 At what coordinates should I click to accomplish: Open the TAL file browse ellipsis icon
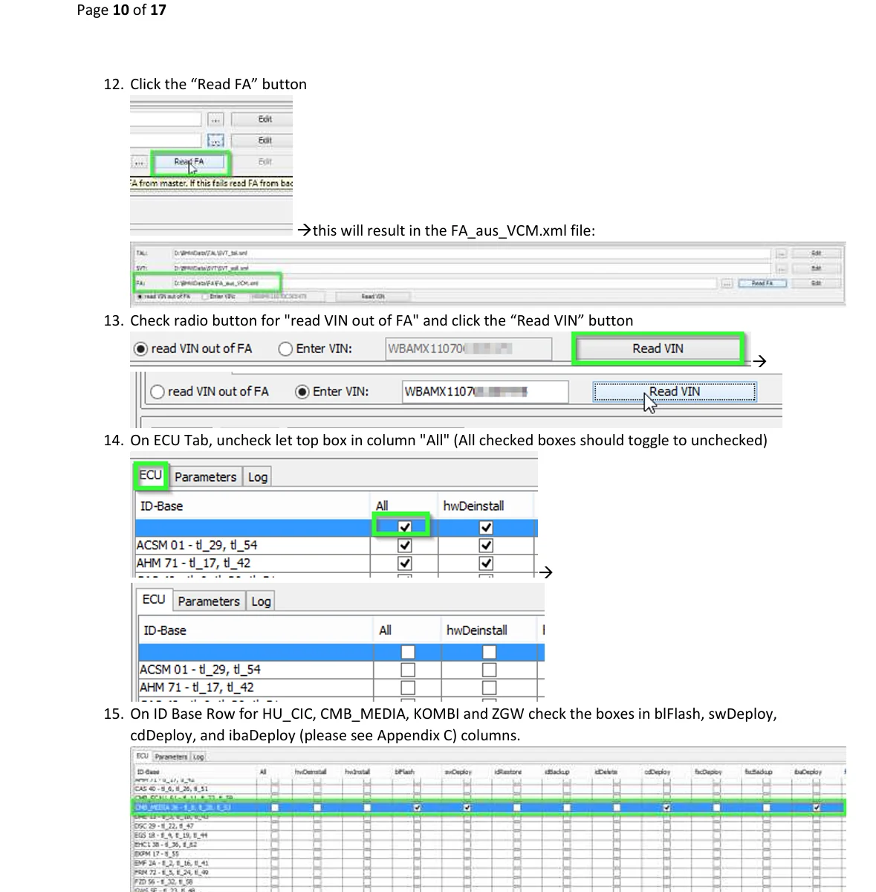[x=781, y=253]
